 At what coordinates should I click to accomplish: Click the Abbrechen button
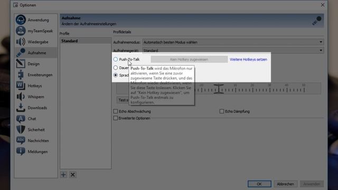click(285, 184)
